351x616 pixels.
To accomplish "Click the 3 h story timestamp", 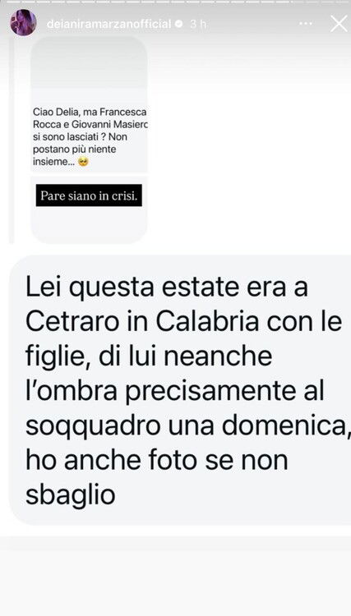I will click(x=198, y=24).
